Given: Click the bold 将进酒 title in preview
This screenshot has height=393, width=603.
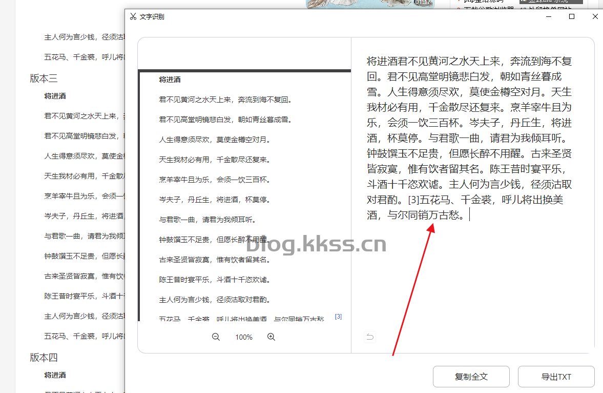Looking at the screenshot, I should [170, 80].
